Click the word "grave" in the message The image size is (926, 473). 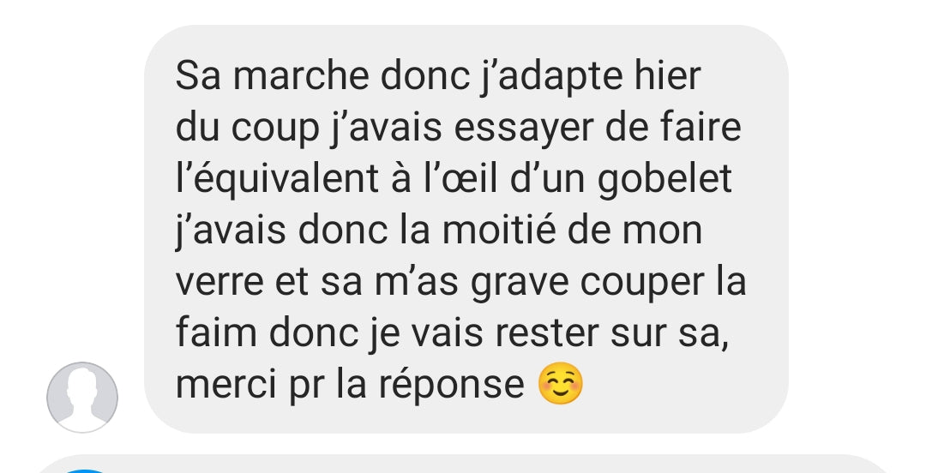point(520,284)
